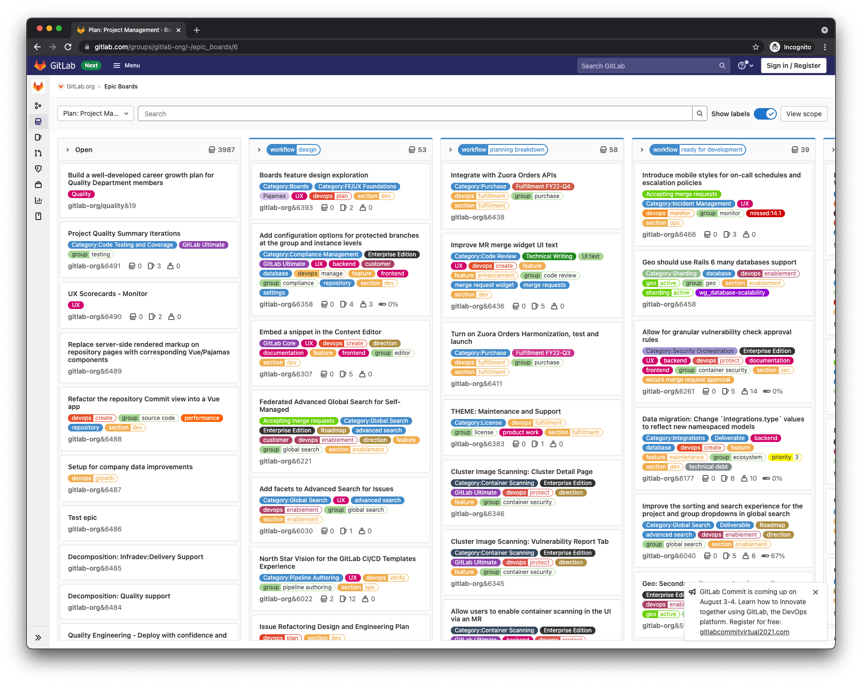Click the Fulfillment FY22-Q4 label
The height and width of the screenshot is (684, 862).
(543, 187)
